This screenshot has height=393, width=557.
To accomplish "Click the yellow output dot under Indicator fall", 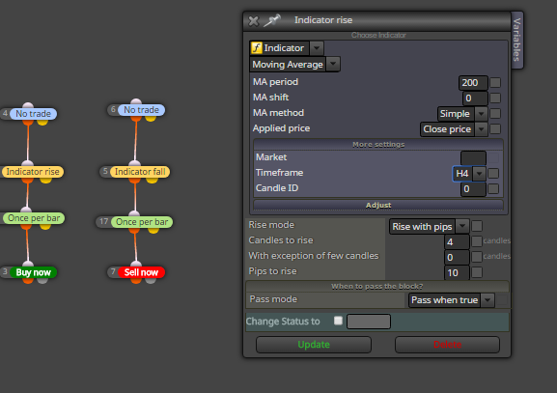I will 153,181.
